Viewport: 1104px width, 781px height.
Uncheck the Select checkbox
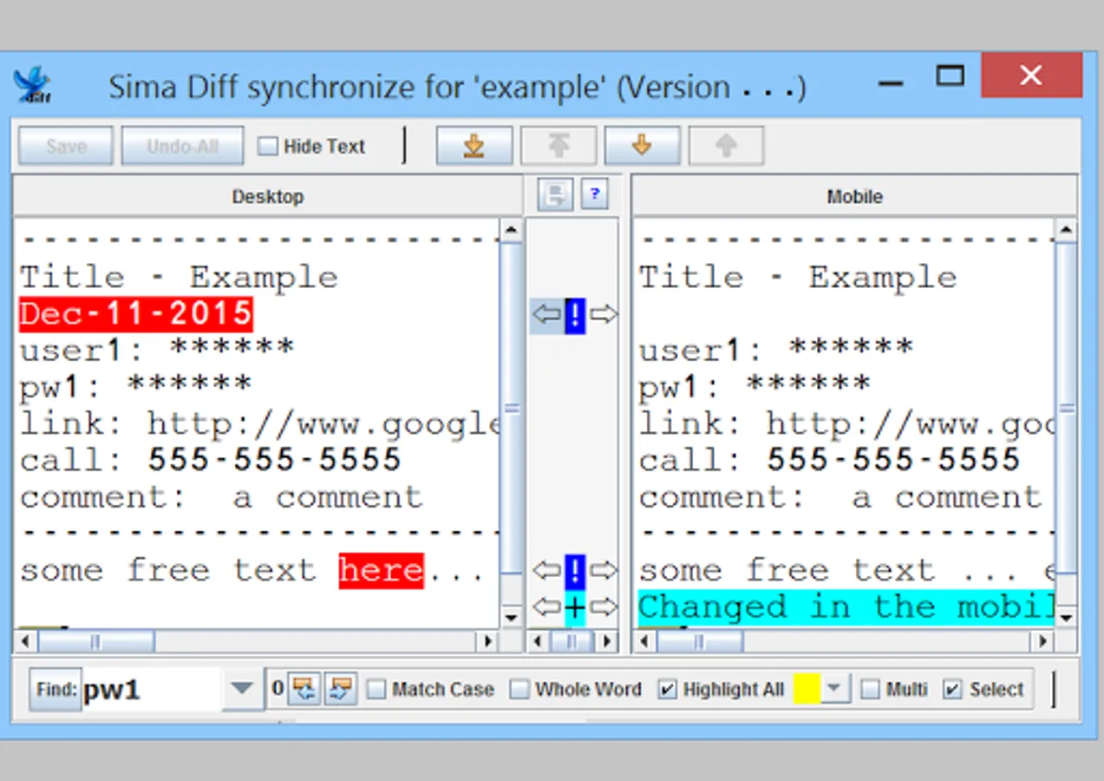pyautogui.click(x=952, y=690)
